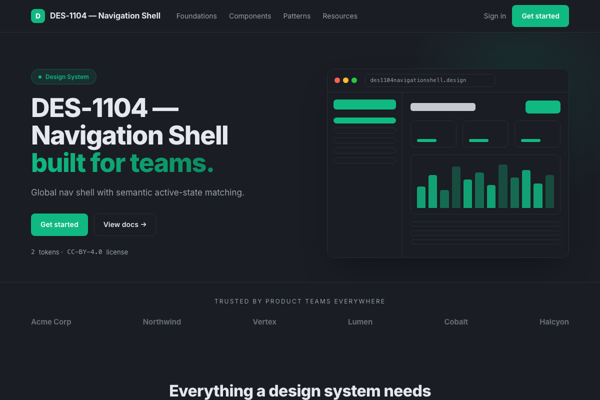Viewport: 600px width, 400px height.
Task: Open View docs button
Action: [x=125, y=224]
